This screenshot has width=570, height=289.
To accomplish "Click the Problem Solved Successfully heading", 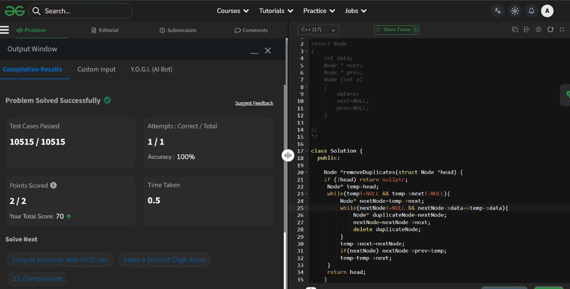I will 53,100.
